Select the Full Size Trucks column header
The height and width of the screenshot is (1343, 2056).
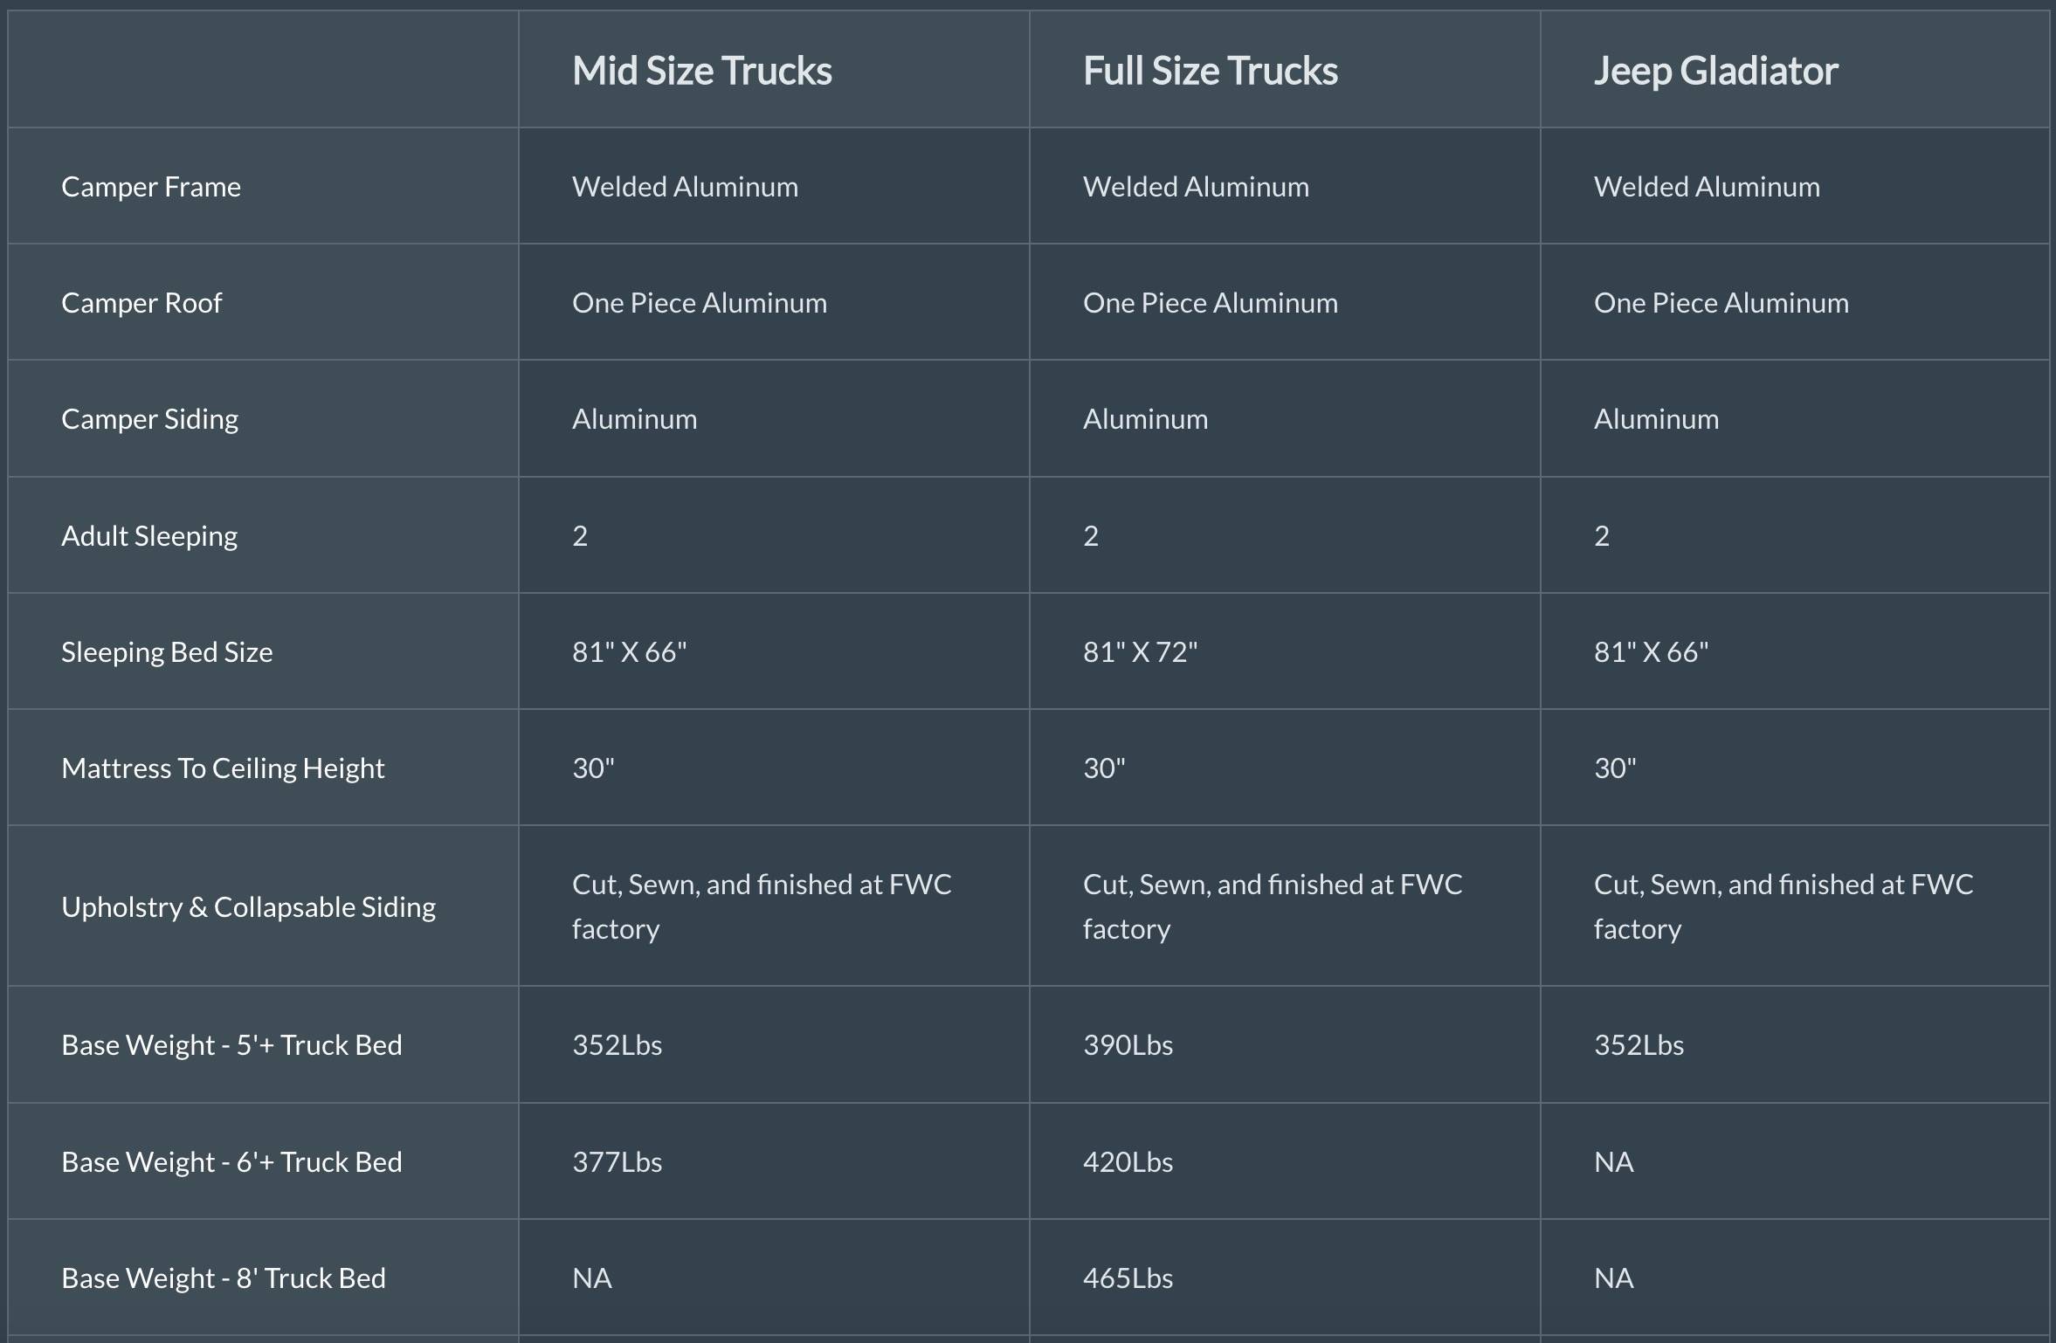pos(1210,71)
